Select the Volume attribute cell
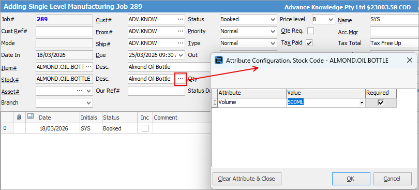The image size is (419, 190). pos(252,102)
